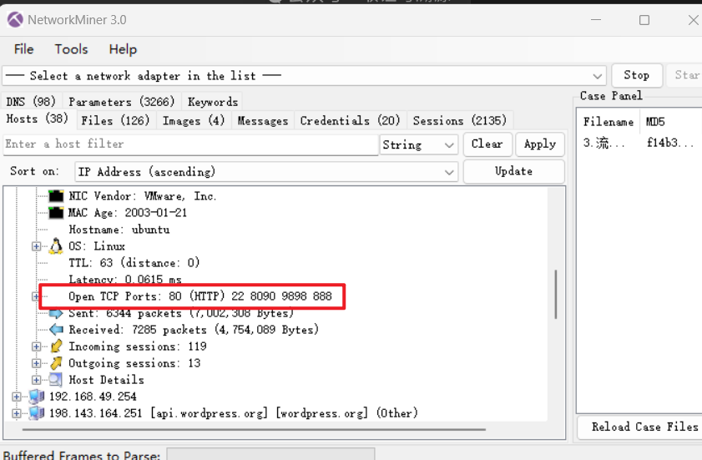Select the Hosts (38) tab
The image size is (702, 460).
[x=38, y=119]
